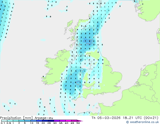Click the '15' legend scale label
This screenshot has height=124, width=160.
coord(37,123)
